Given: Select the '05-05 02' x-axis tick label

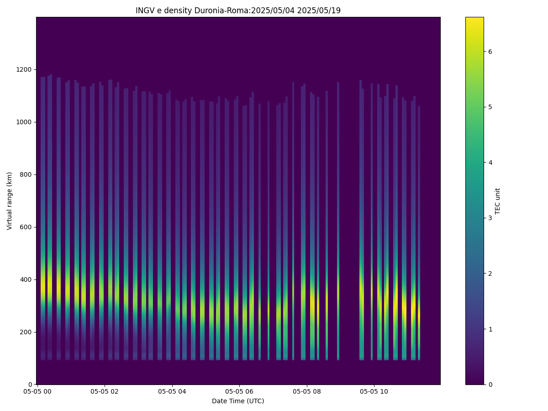Looking at the screenshot, I should pos(105,391).
